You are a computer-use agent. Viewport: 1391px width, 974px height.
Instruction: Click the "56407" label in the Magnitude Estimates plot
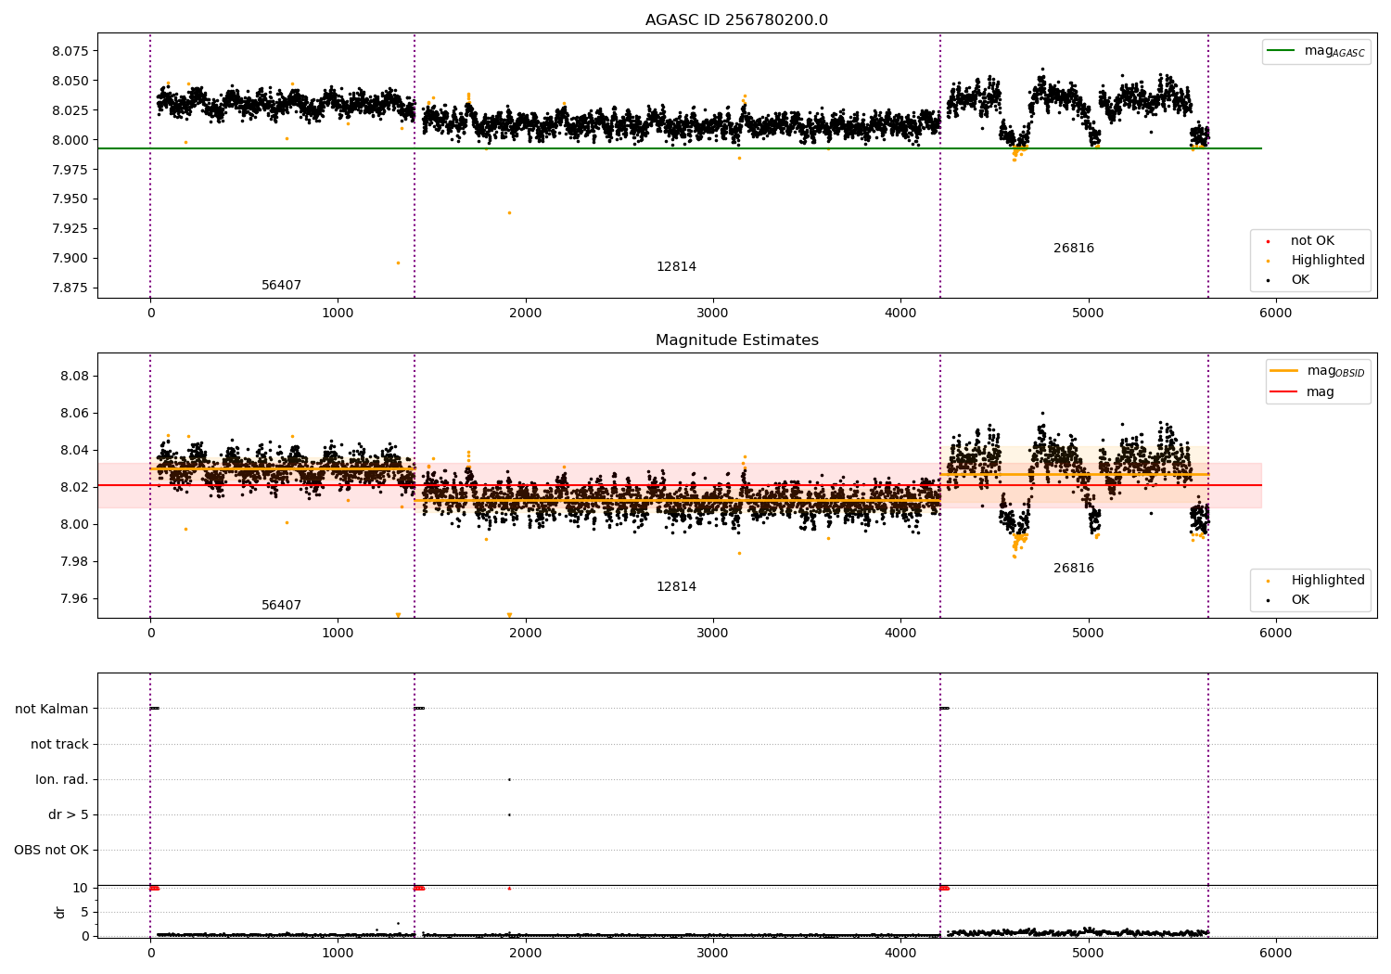point(281,606)
